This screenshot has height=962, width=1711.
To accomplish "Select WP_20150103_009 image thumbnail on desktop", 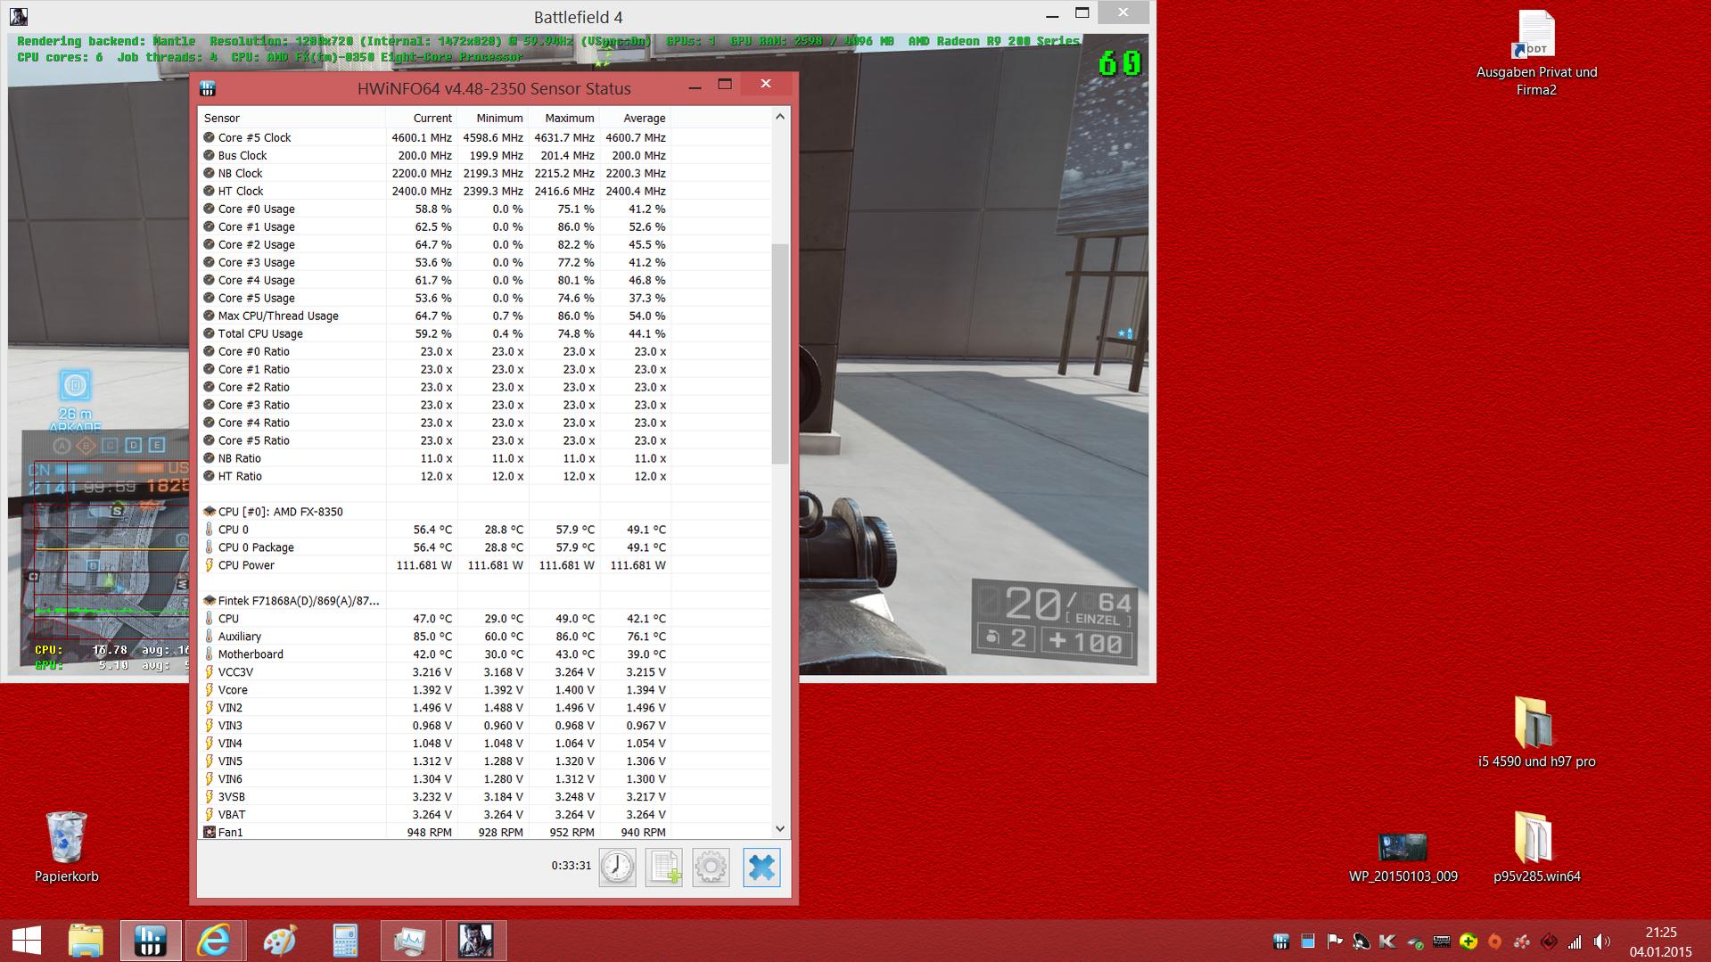I will point(1403,858).
